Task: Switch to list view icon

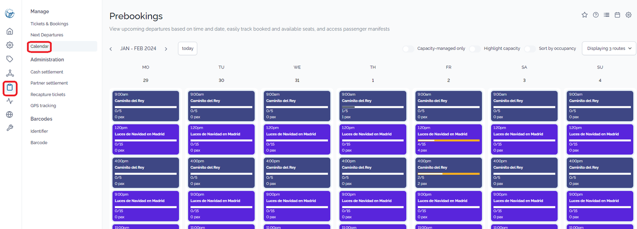Action: [x=606, y=15]
